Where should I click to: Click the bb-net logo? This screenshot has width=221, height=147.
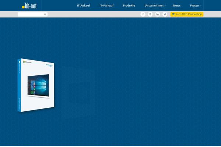coord(29,6)
